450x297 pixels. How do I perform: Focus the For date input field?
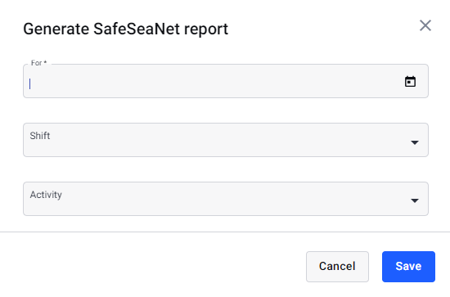[x=226, y=81]
